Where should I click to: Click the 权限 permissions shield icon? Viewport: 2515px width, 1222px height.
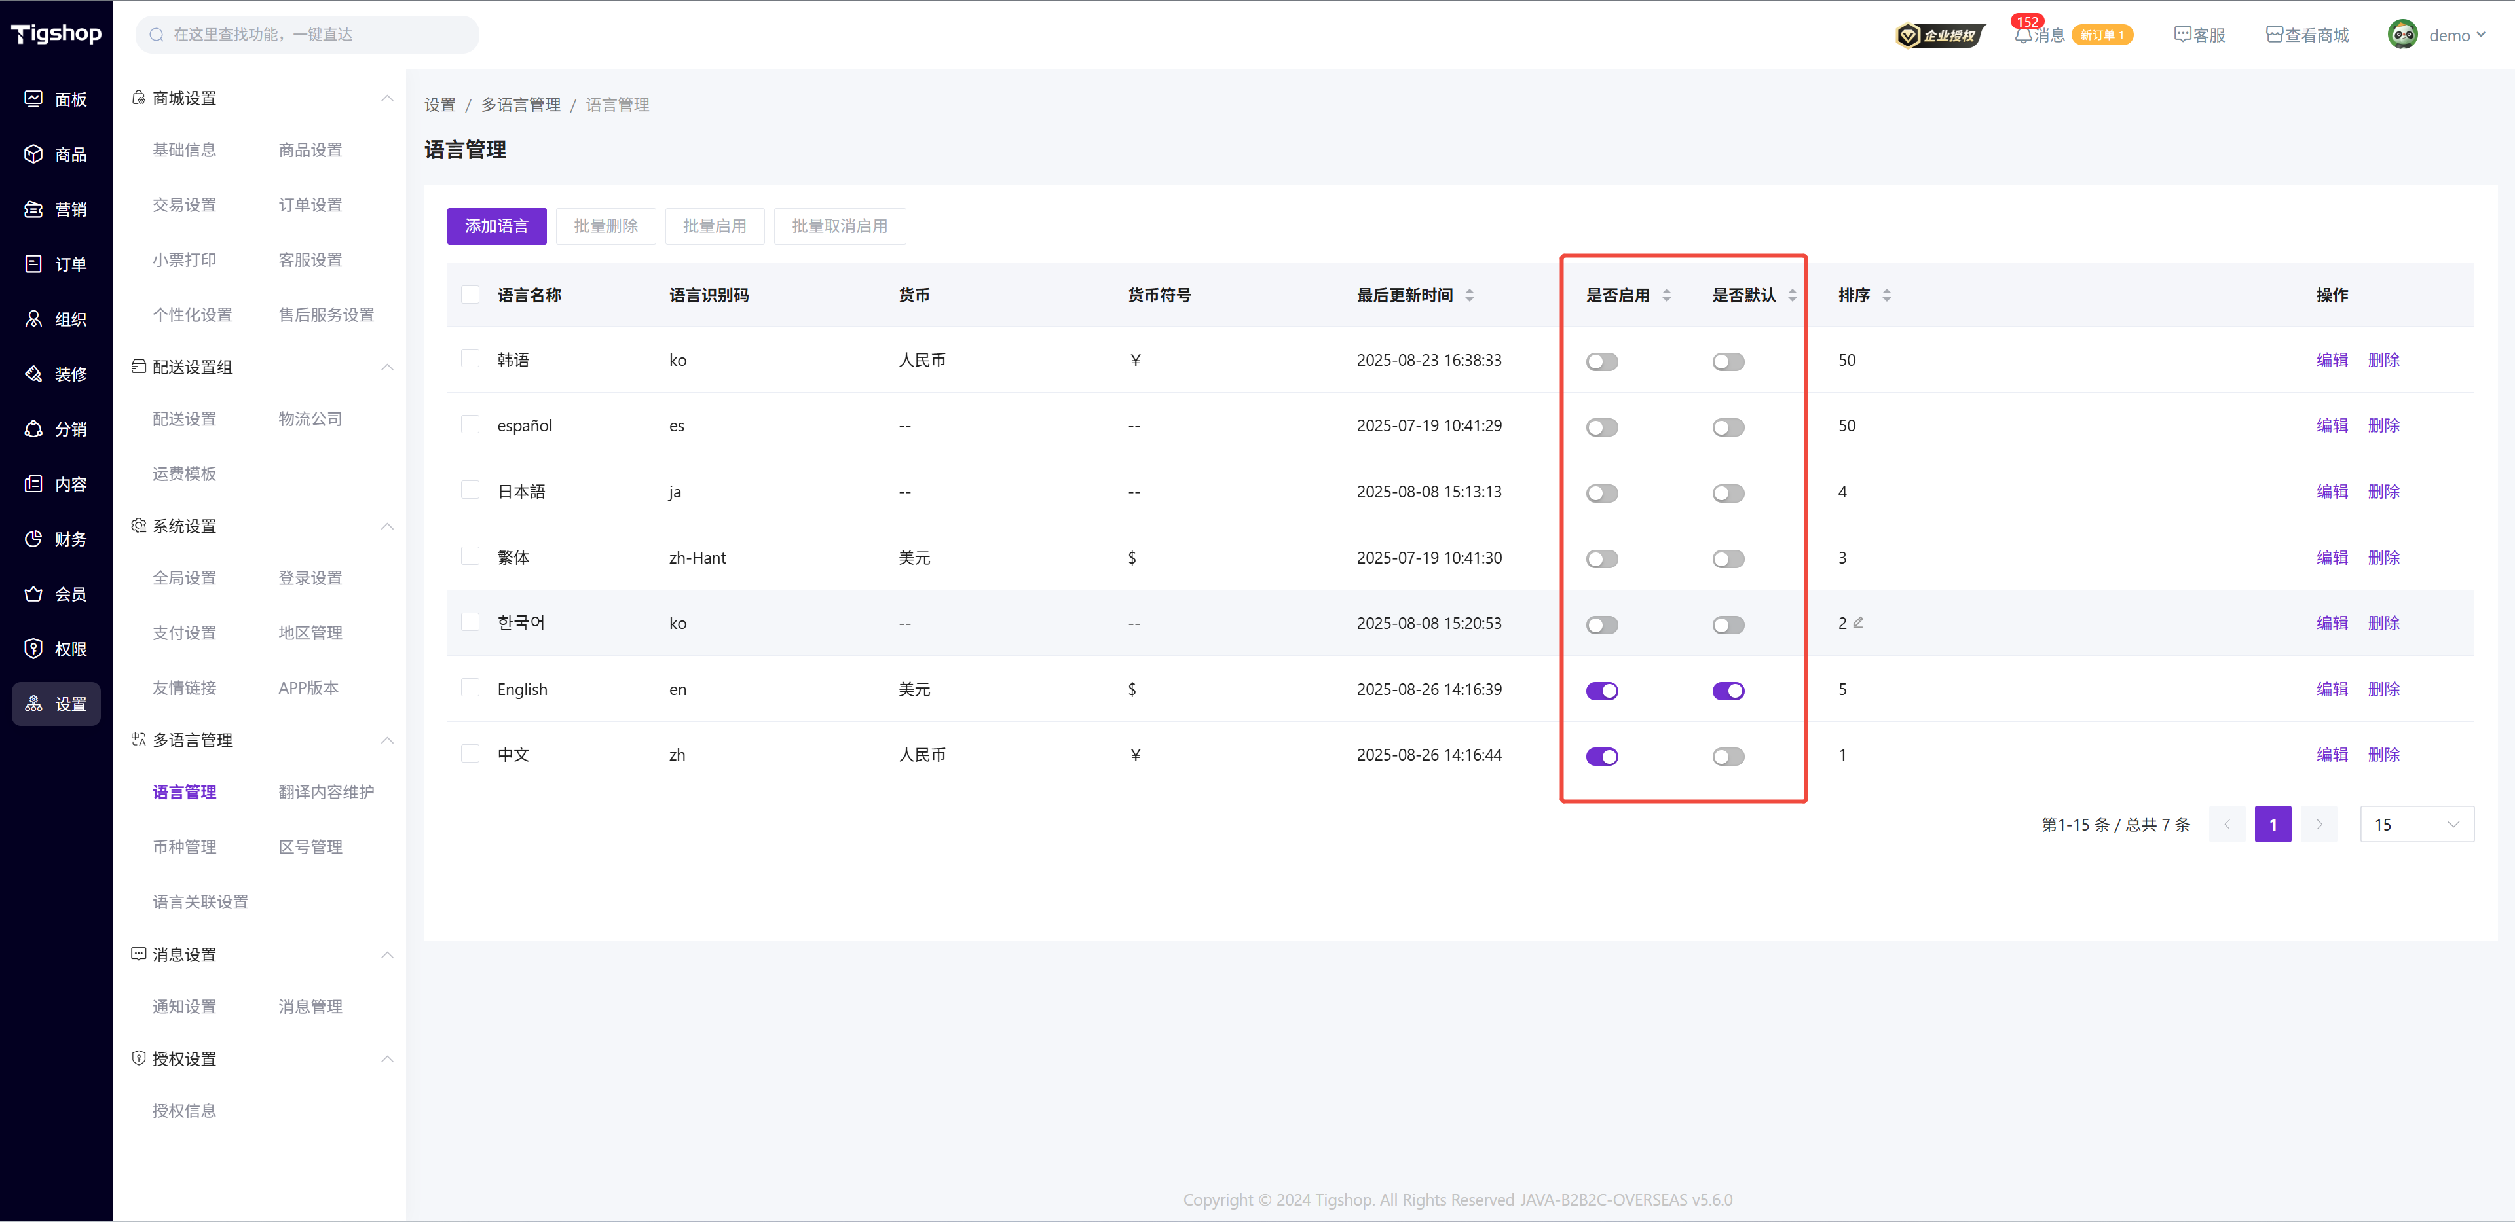(33, 649)
